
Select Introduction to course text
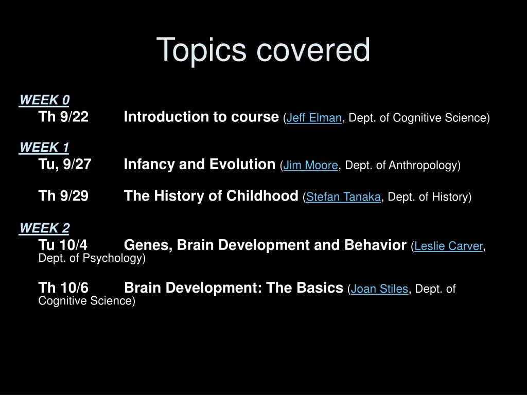[x=201, y=117]
